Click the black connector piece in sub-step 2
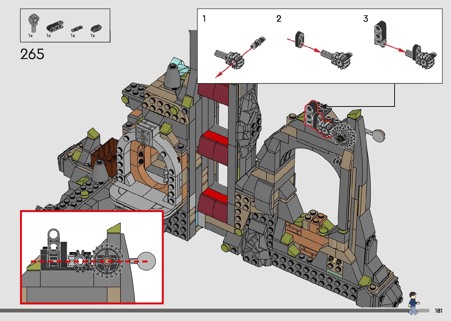The height and width of the screenshot is (321, 451). click(x=300, y=40)
